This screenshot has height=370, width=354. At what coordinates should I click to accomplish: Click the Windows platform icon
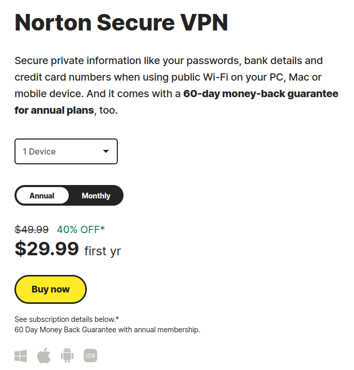tap(21, 356)
